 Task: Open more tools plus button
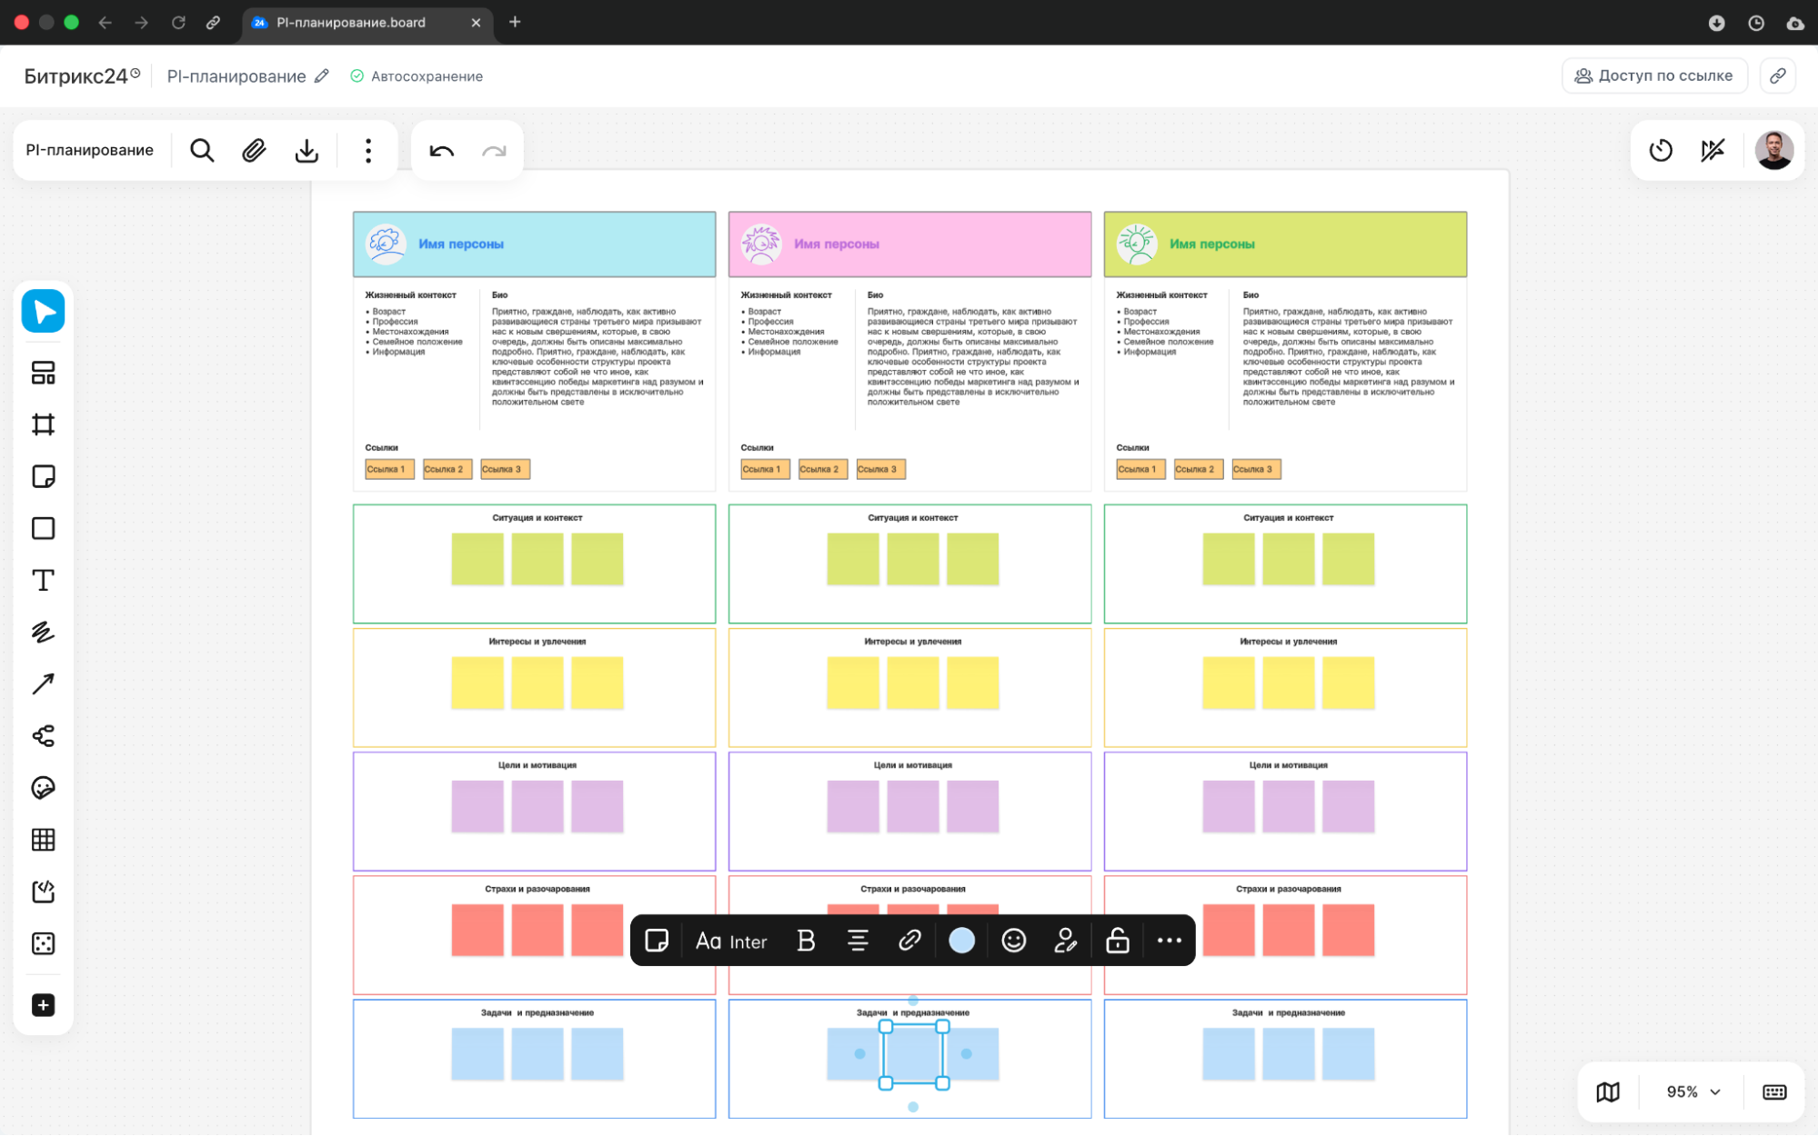click(x=43, y=1005)
